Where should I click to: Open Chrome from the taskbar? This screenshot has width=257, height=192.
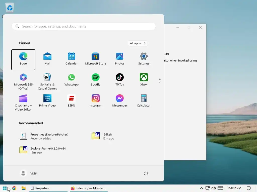click(14, 188)
